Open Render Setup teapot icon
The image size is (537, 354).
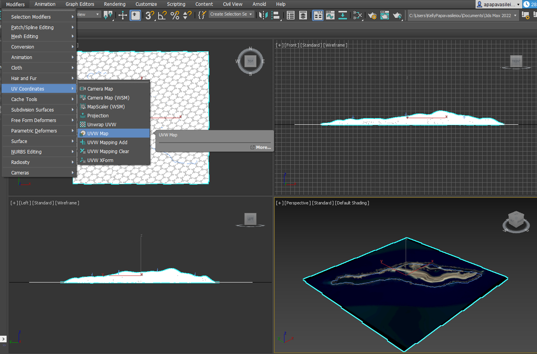pos(372,16)
